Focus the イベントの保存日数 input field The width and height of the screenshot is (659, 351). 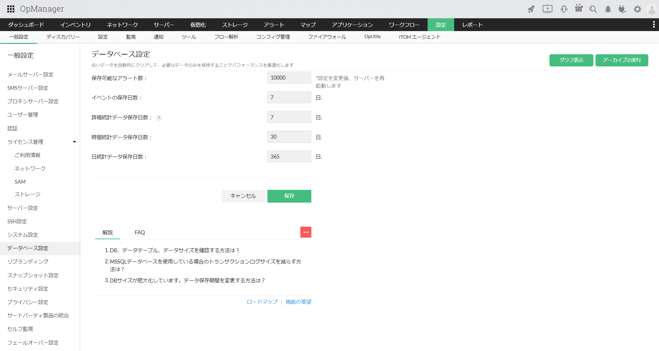289,97
